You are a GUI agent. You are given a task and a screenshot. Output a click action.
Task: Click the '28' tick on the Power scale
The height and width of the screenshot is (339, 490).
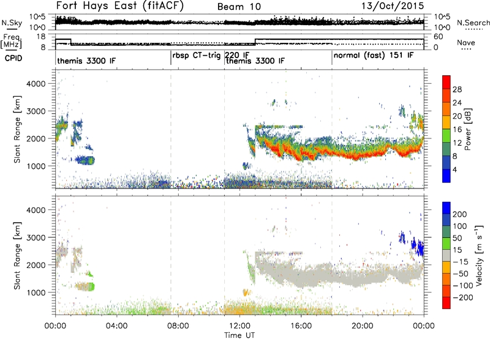[x=457, y=89]
